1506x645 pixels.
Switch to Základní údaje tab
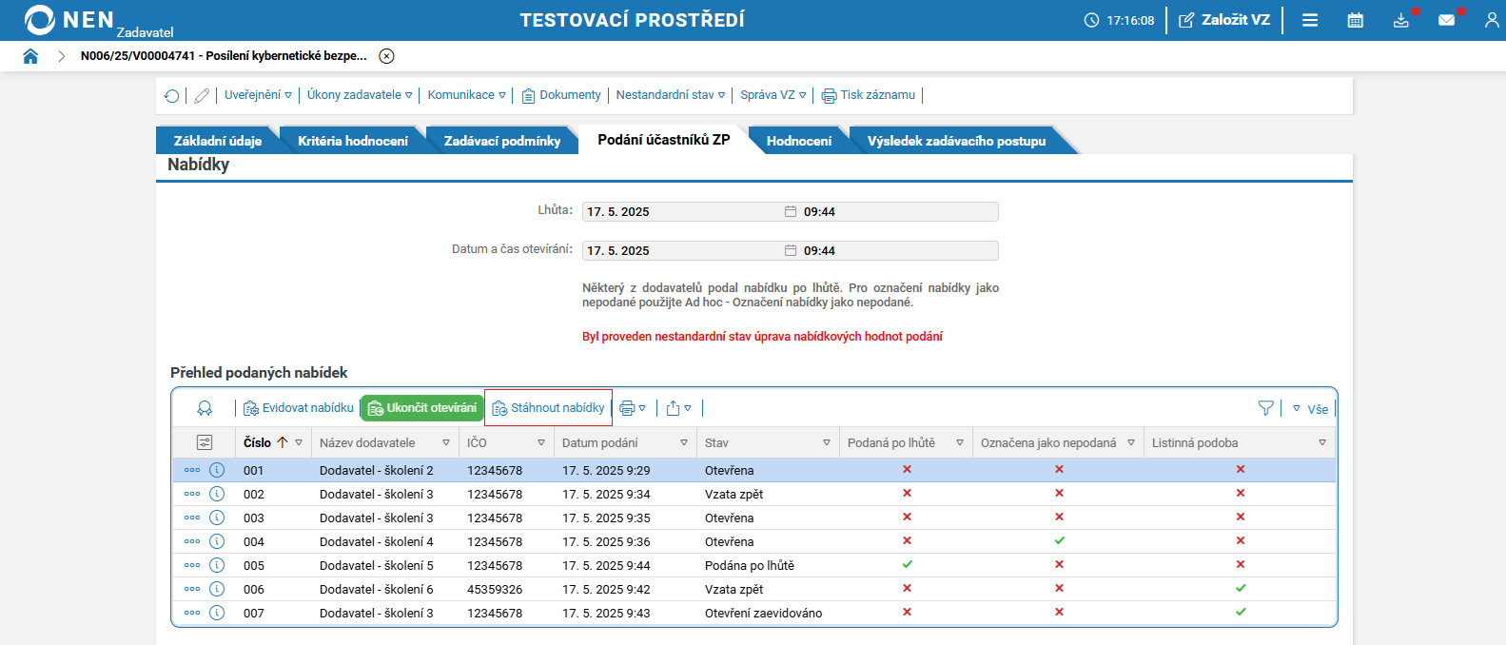coord(218,141)
